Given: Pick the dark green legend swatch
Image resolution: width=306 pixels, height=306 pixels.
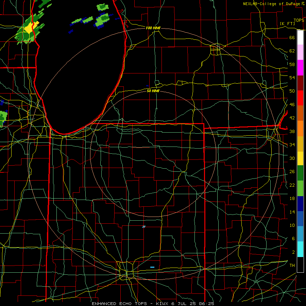Looking at the screenshot, I should coord(300,173).
